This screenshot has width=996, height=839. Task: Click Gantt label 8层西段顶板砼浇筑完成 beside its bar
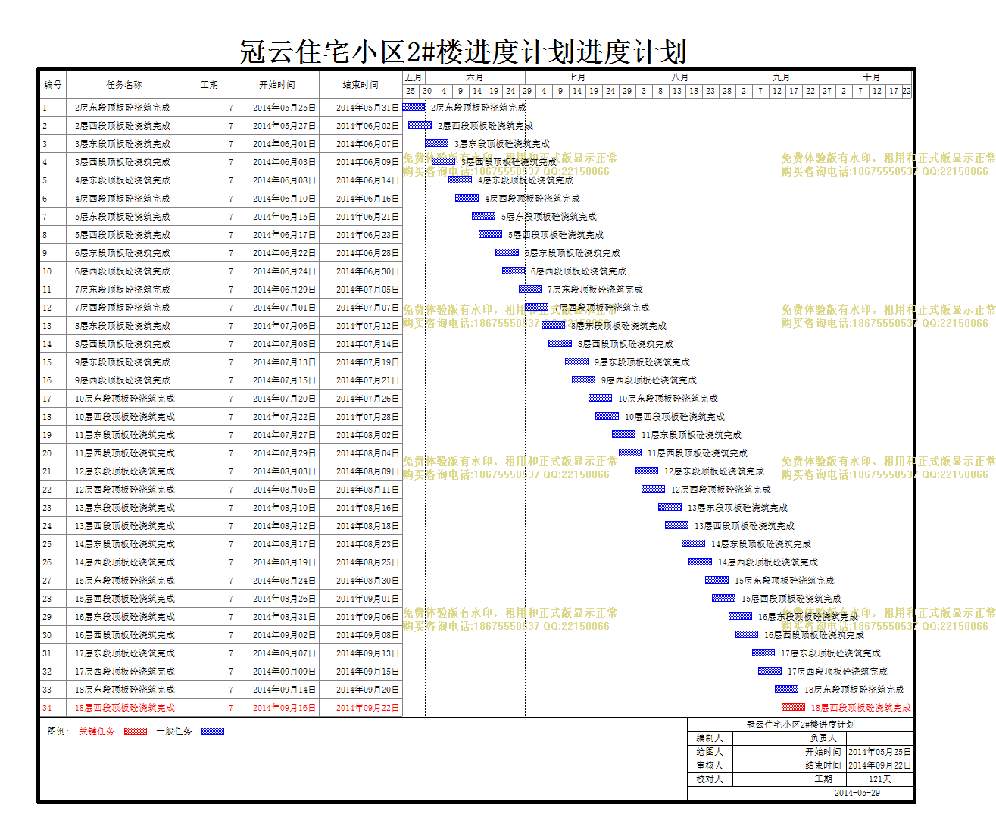click(626, 344)
